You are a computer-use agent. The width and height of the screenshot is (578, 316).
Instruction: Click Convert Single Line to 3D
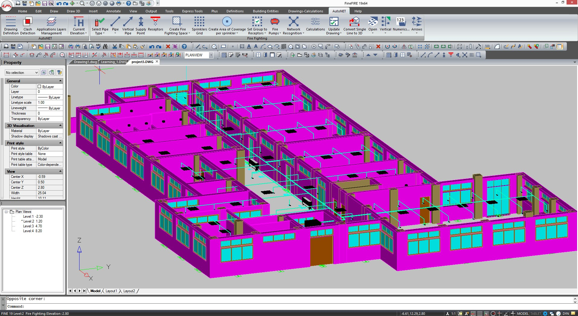(x=355, y=26)
